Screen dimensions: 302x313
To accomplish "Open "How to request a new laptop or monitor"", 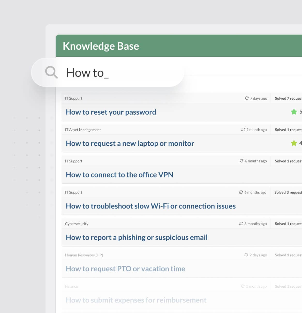I will (x=130, y=144).
